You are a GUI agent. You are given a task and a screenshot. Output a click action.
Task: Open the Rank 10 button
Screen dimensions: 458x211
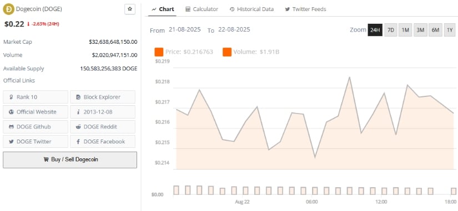(x=36, y=97)
